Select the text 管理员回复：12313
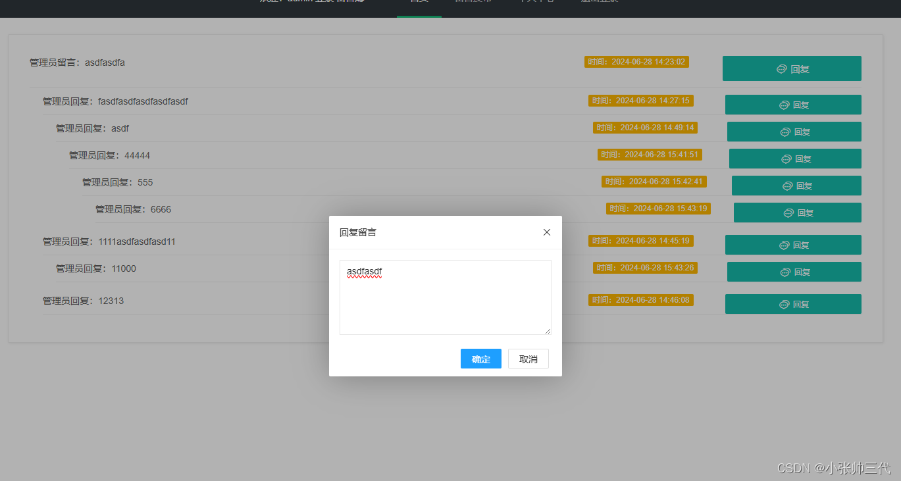 click(84, 301)
